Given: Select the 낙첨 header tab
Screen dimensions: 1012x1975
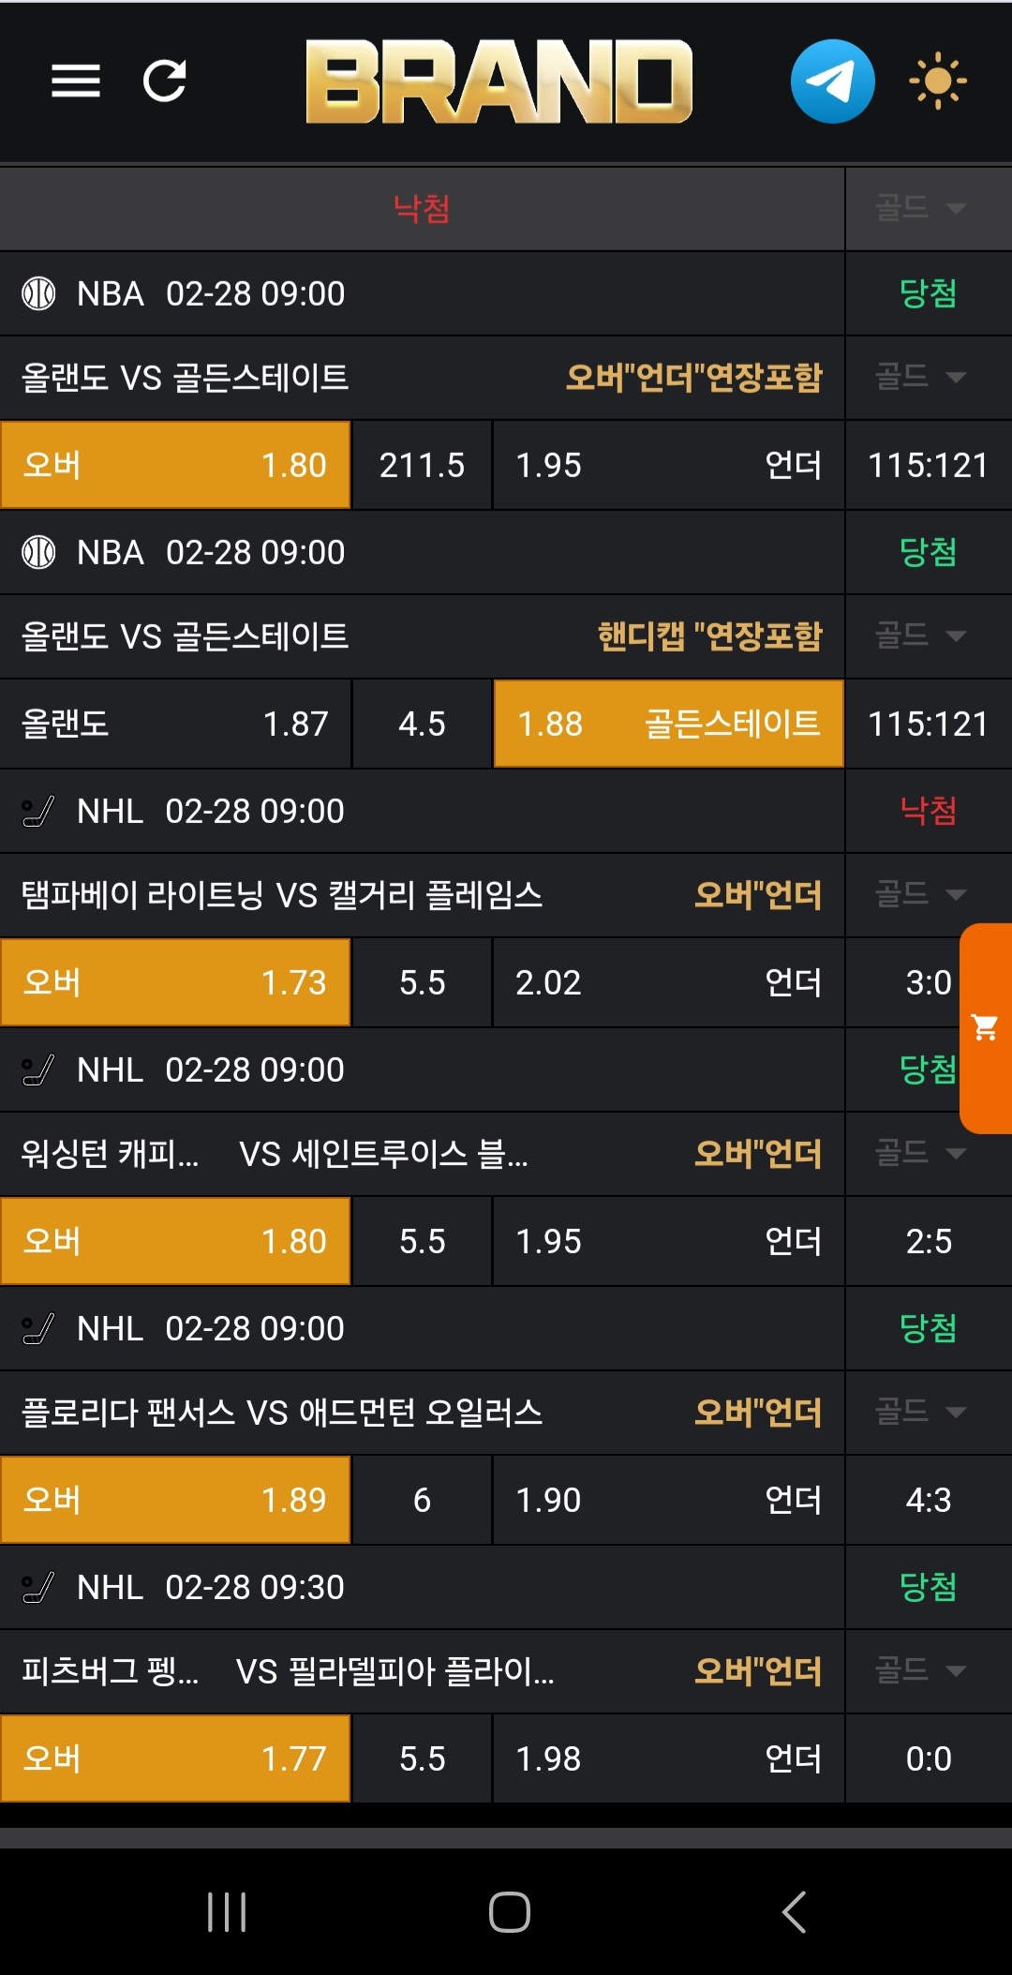Looking at the screenshot, I should pos(422,208).
